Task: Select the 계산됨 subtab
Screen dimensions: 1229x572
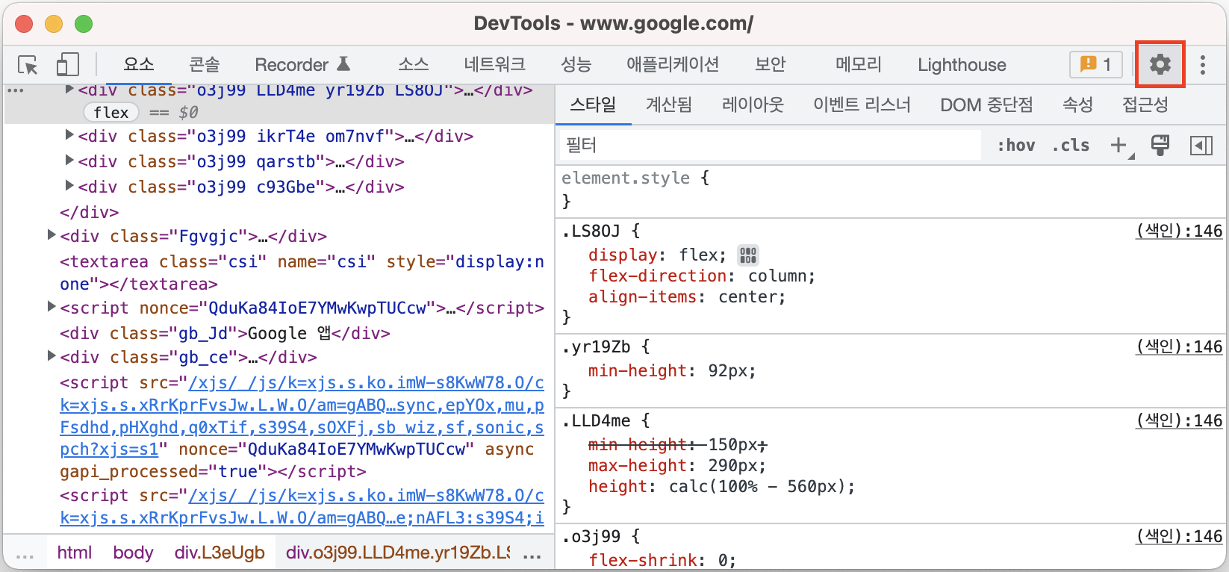Action: pyautogui.click(x=668, y=105)
